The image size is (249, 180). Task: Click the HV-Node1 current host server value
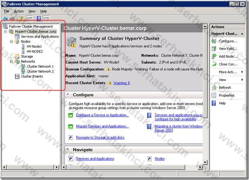(x=112, y=62)
